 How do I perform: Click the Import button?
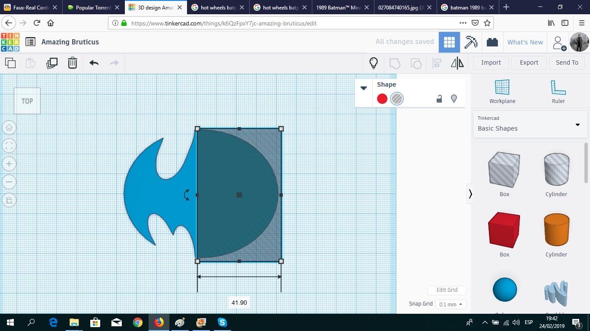[x=491, y=62]
